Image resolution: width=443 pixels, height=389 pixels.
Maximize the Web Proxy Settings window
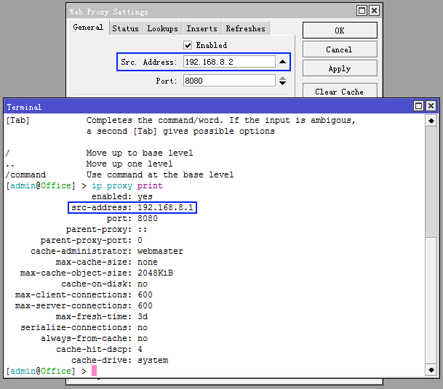click(x=362, y=11)
